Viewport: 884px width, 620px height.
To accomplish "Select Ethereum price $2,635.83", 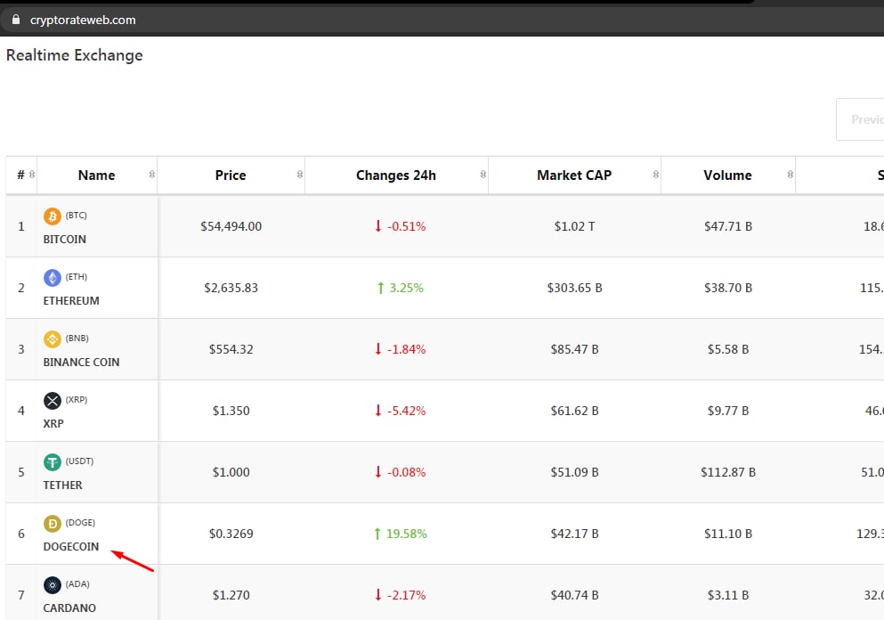I will (x=231, y=288).
